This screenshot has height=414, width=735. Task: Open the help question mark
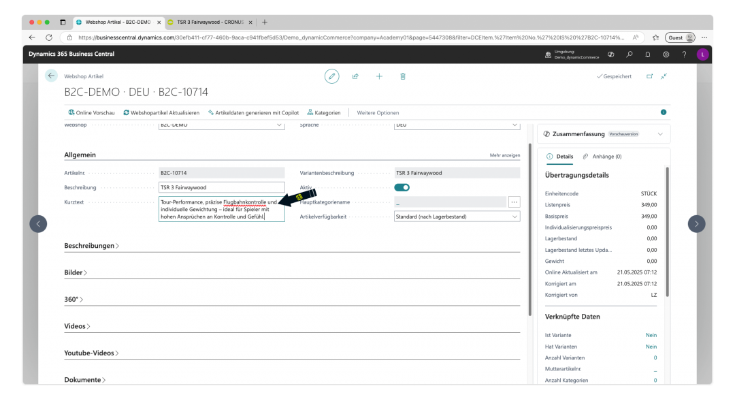tap(684, 54)
